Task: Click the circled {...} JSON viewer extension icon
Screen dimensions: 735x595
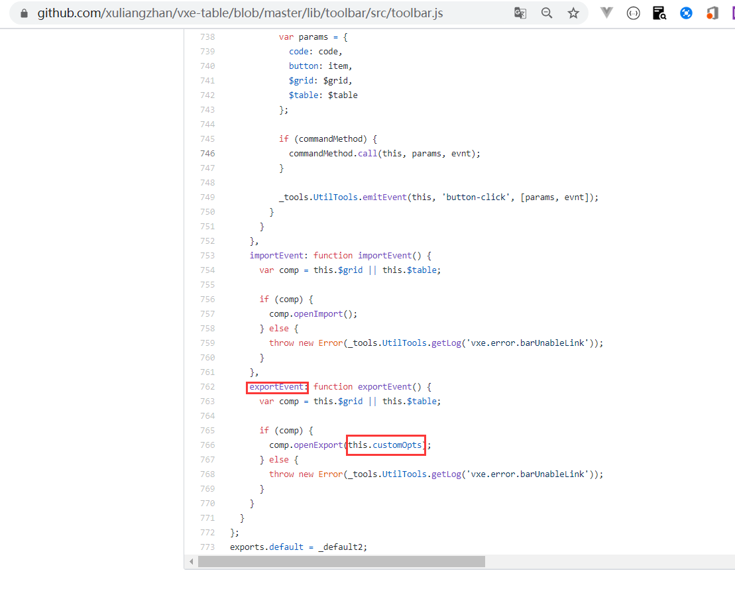Action: click(633, 13)
